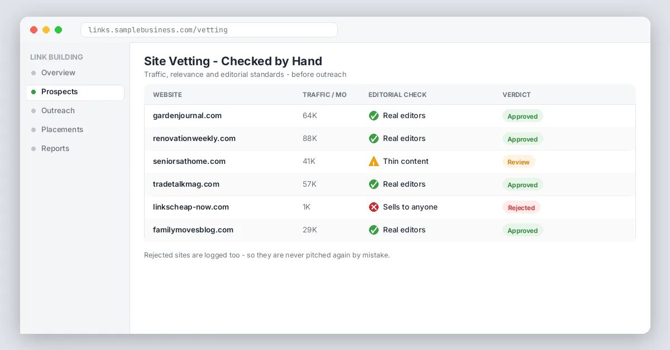The height and width of the screenshot is (350, 670).
Task: Click the VERDICT column header
Action: [x=516, y=95]
